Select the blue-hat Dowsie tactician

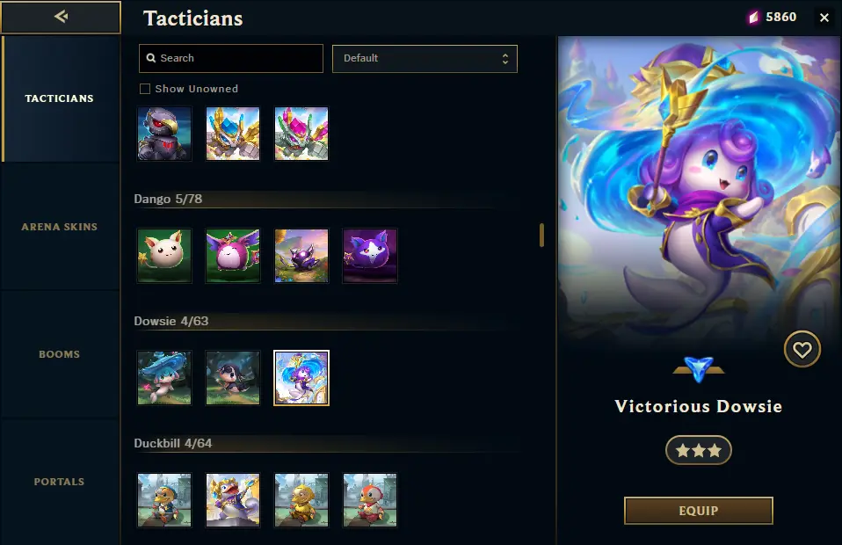164,378
